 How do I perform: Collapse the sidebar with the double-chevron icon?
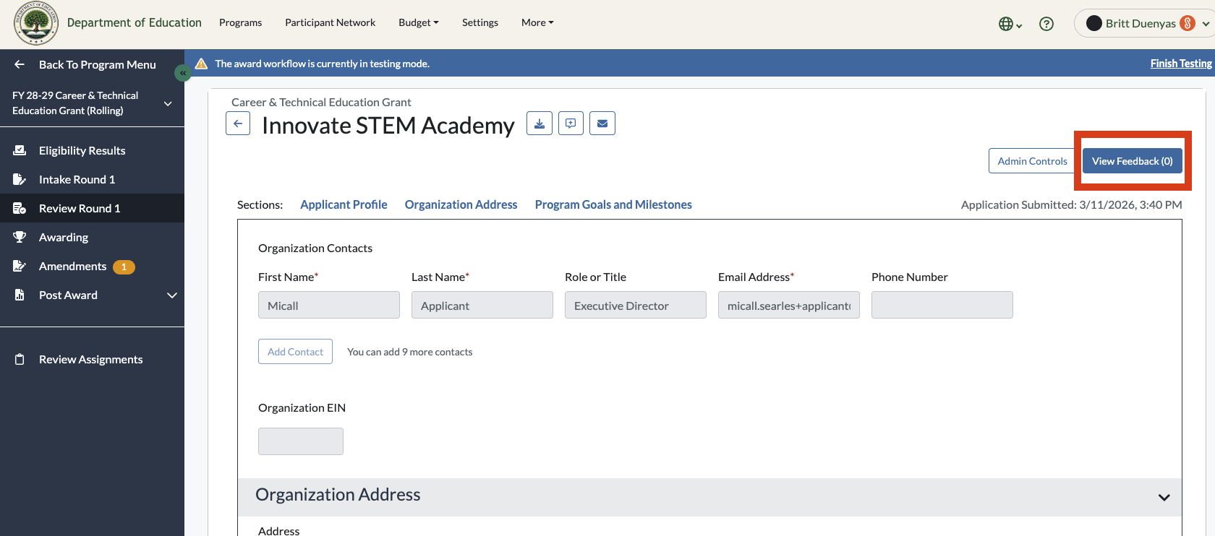tap(183, 73)
